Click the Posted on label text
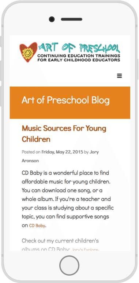The image size is (139, 283). point(31,152)
